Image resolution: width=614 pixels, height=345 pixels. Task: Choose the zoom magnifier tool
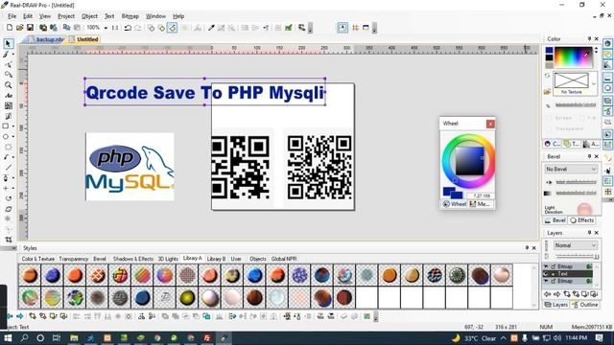(8, 85)
